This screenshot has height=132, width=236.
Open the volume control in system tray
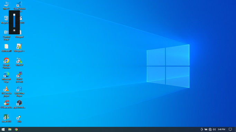click(214, 130)
